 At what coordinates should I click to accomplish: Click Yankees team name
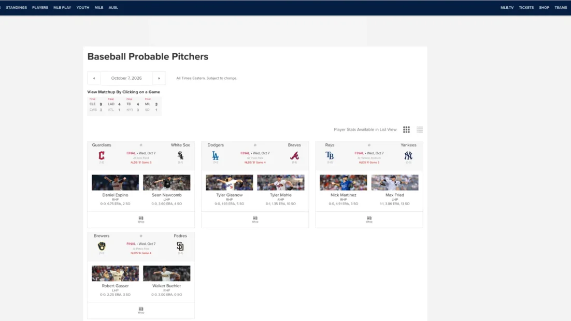[408, 145]
